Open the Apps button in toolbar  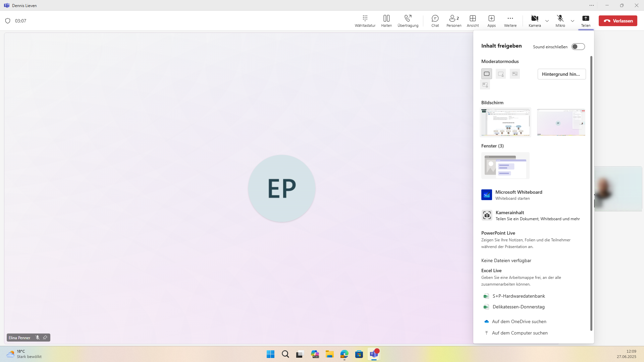point(491,20)
